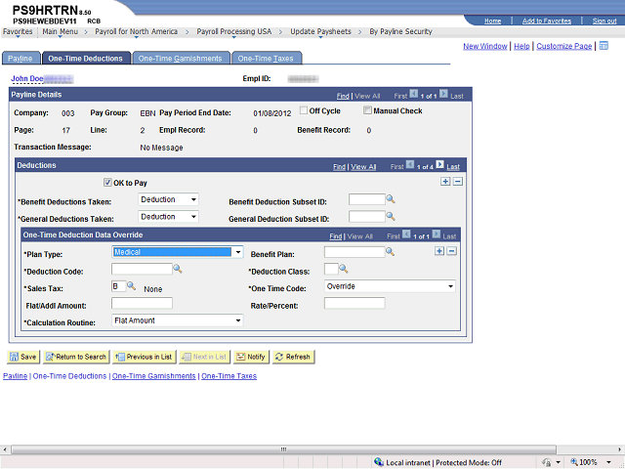
Task: Toggle the Manual Check checkbox
Action: [x=367, y=110]
